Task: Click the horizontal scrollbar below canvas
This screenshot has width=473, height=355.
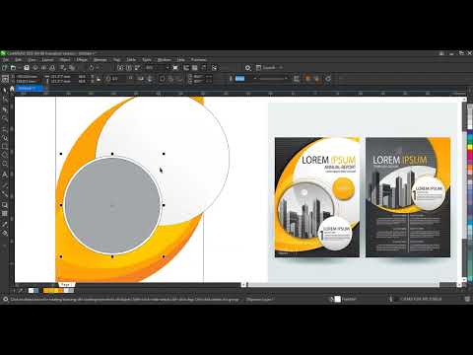Action: tap(343, 285)
